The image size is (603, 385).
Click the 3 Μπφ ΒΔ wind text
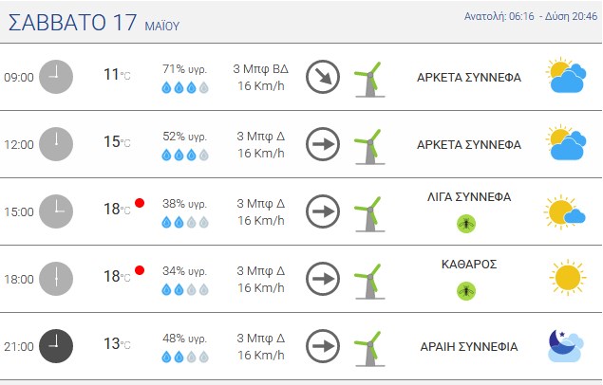(261, 68)
